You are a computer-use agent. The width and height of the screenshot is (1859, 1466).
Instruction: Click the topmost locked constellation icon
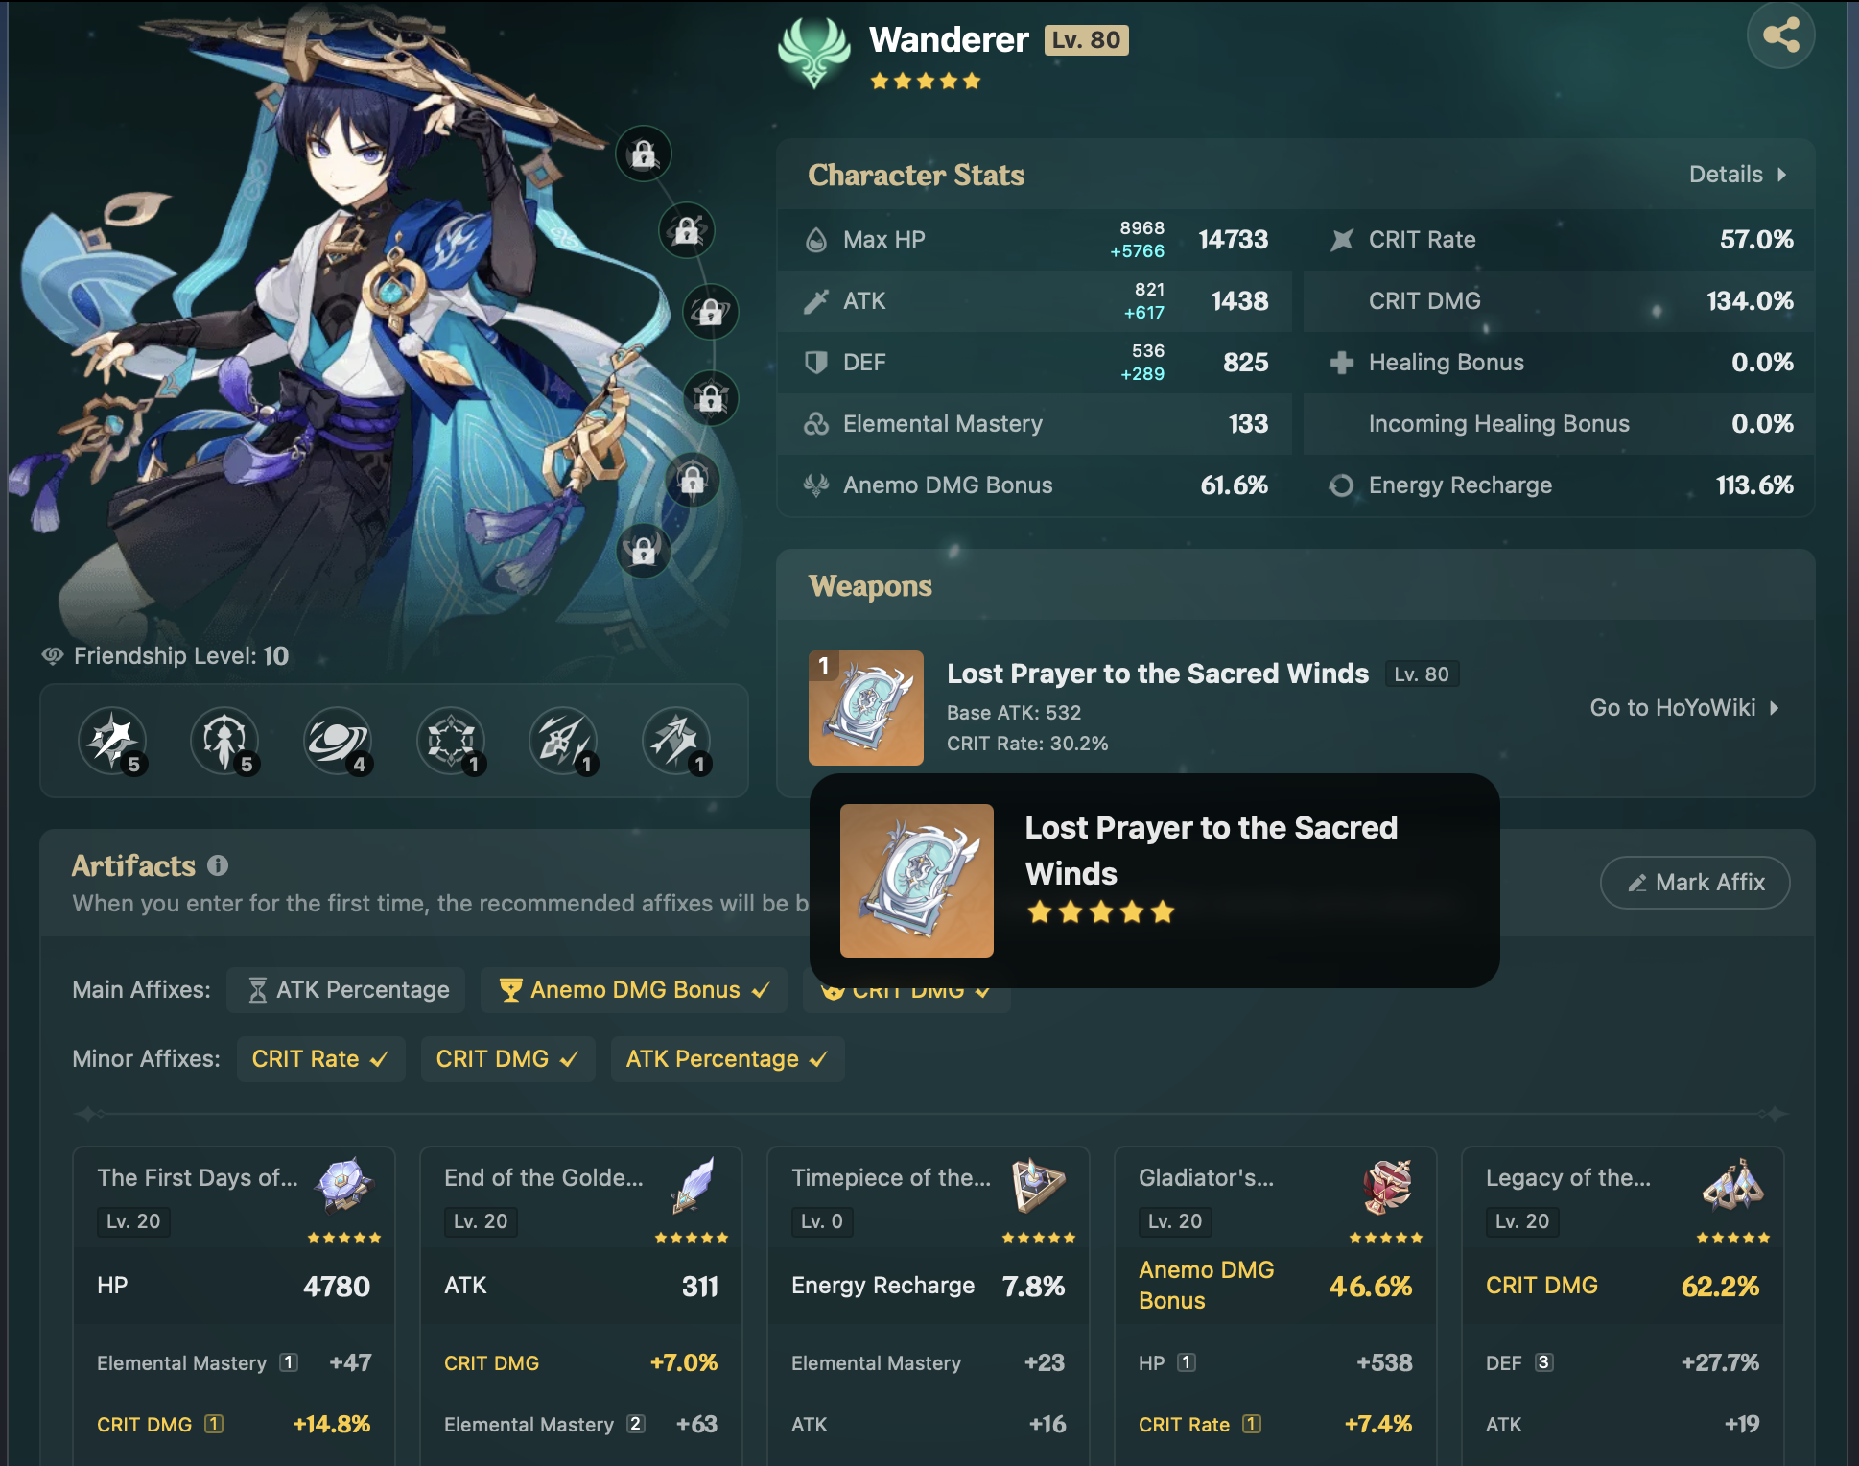(x=643, y=154)
